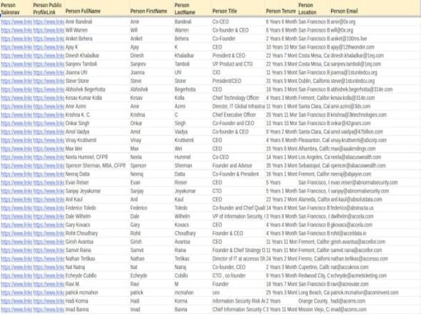Viewport: 421px width, 314px height.
Task: Open the Salesnav link for Hadi Korma
Action: coord(16,301)
